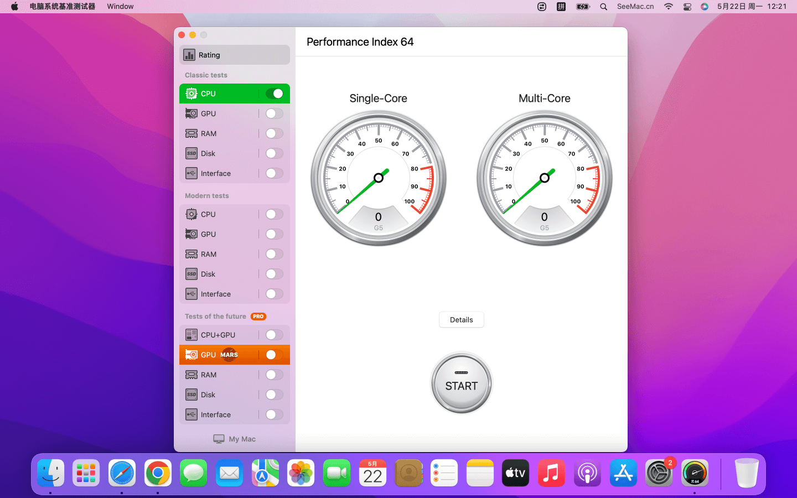The width and height of the screenshot is (797, 498).
Task: Click the Modern tests RAM icon
Action: (x=192, y=254)
